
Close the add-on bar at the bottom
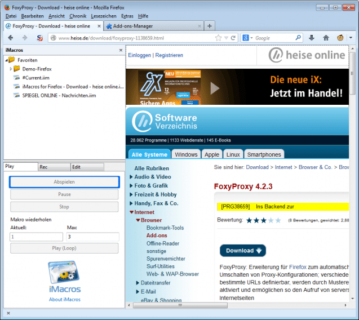click(8, 313)
